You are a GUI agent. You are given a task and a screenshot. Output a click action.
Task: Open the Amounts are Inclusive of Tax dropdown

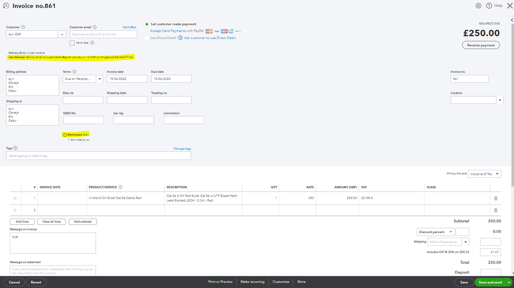click(484, 174)
